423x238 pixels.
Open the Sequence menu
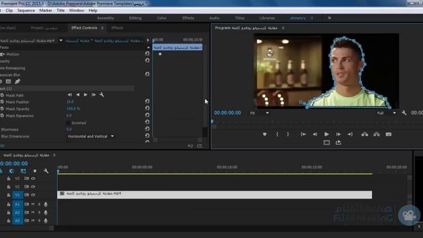click(x=26, y=11)
